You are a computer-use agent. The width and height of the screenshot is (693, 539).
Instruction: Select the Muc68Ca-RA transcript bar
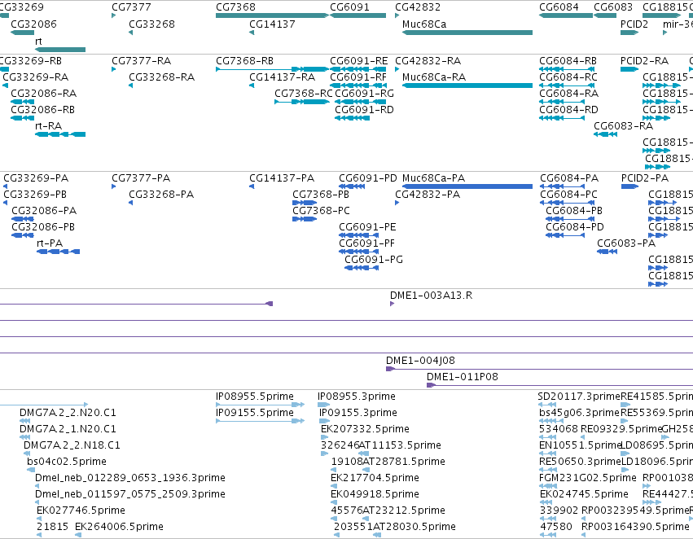coord(467,85)
